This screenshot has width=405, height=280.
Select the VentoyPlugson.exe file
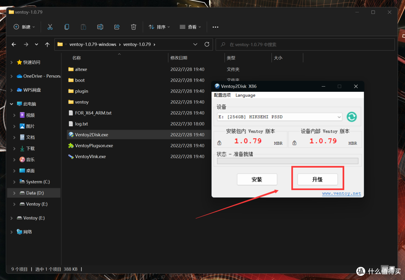click(x=94, y=145)
